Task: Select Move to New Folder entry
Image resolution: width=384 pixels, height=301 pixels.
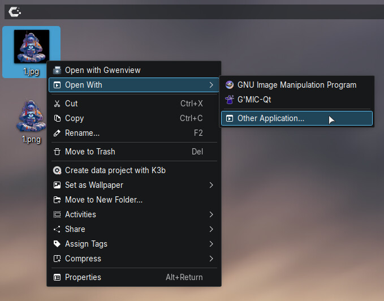Action: pyautogui.click(x=103, y=200)
